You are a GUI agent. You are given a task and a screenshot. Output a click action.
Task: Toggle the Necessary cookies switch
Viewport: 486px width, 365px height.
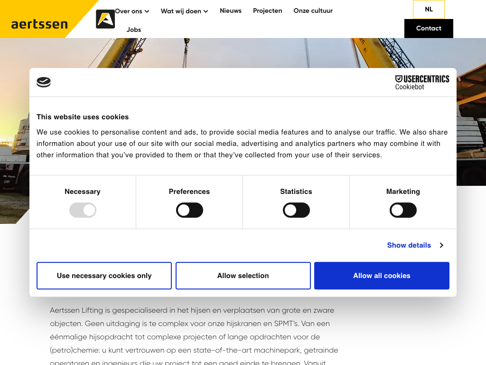pos(83,210)
